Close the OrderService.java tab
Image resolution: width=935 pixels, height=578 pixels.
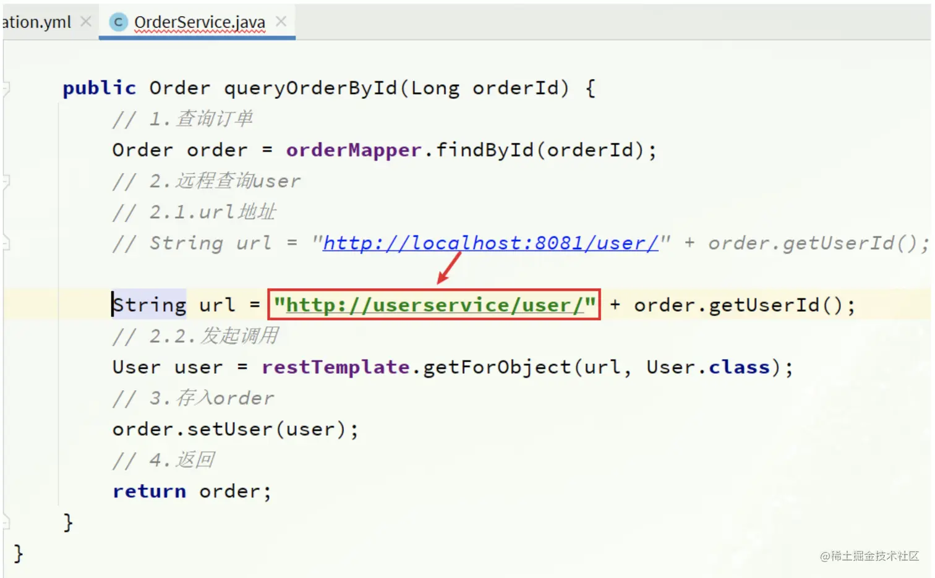click(281, 22)
